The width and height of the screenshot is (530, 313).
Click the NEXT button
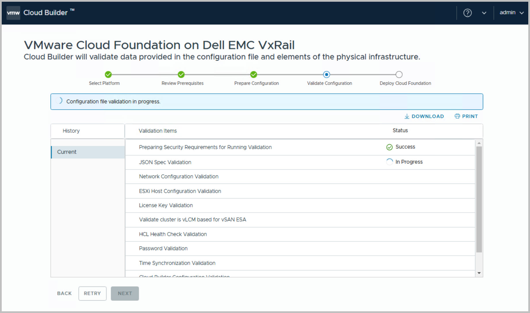click(125, 293)
